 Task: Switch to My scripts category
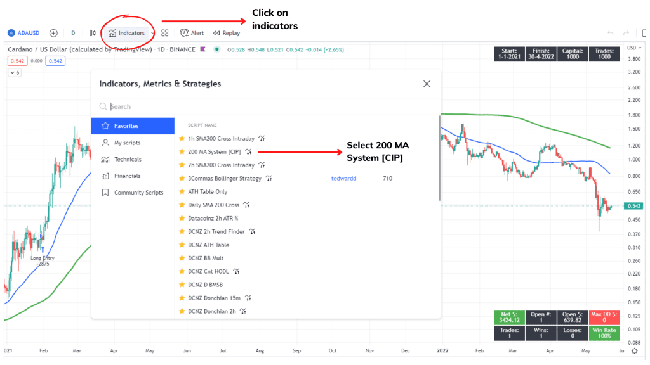click(133, 143)
